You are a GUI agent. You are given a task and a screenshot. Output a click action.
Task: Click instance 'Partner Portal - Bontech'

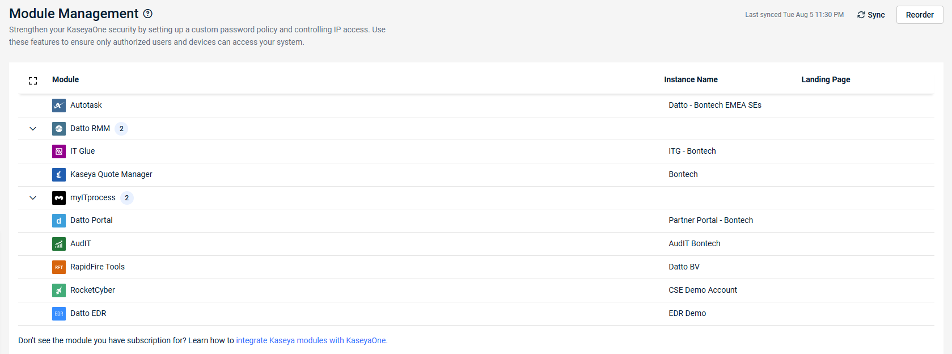pyautogui.click(x=711, y=220)
